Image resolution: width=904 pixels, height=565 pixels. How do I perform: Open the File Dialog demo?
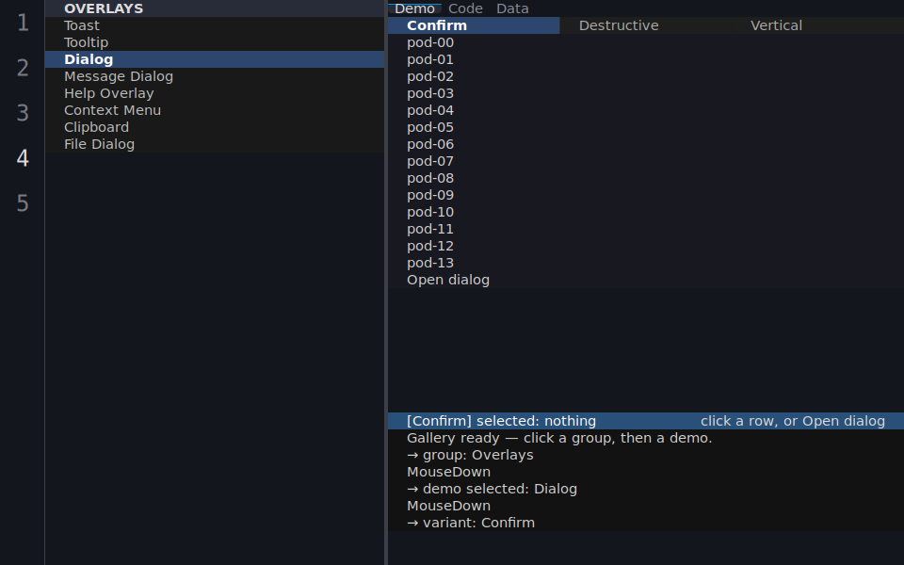pyautogui.click(x=215, y=144)
